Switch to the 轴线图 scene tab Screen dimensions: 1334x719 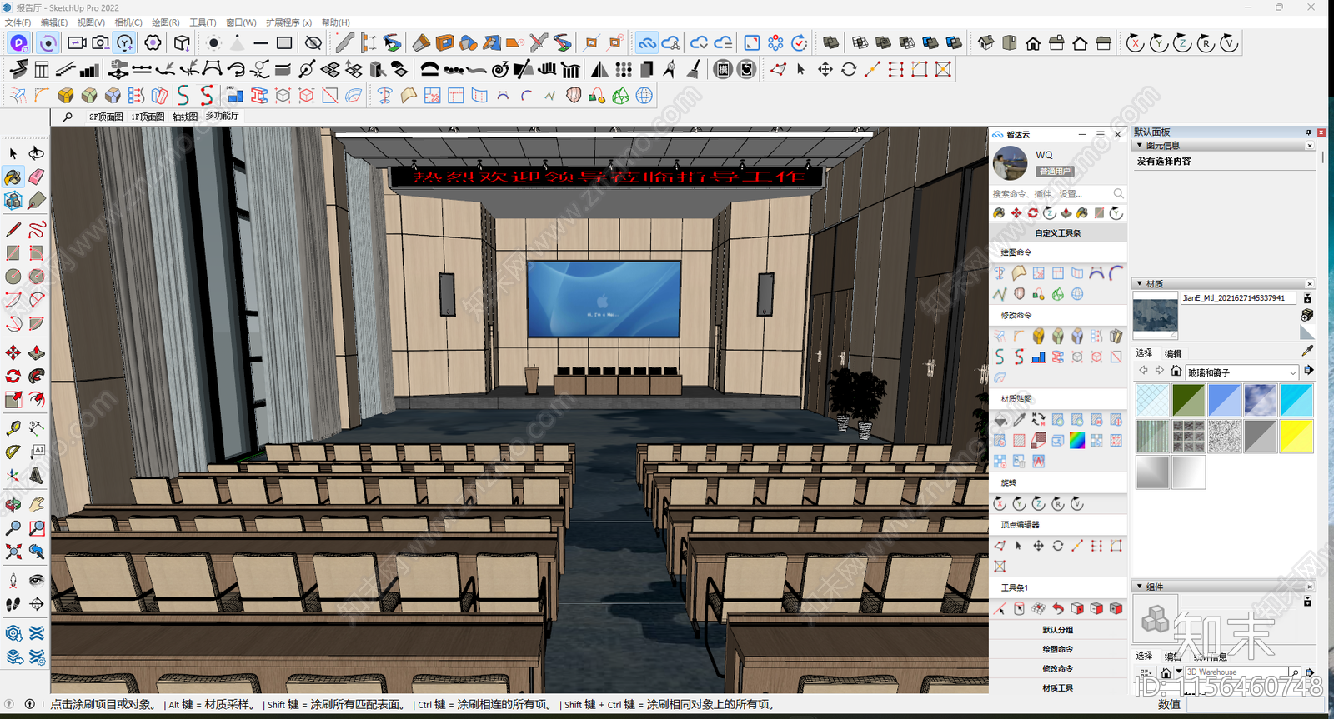pos(185,117)
